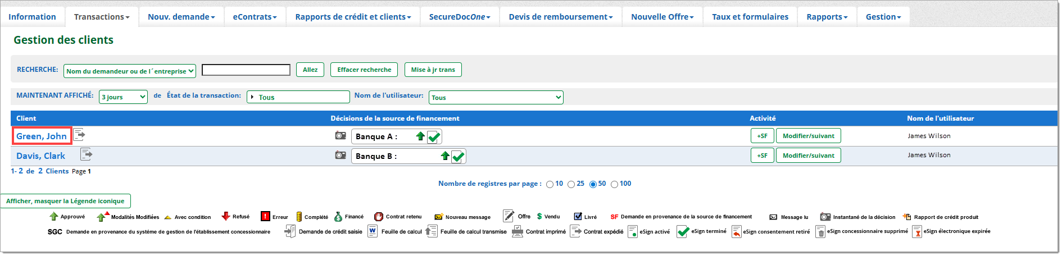The width and height of the screenshot is (1062, 256).
Task: Open the search criteria dropdown
Action: pyautogui.click(x=130, y=71)
